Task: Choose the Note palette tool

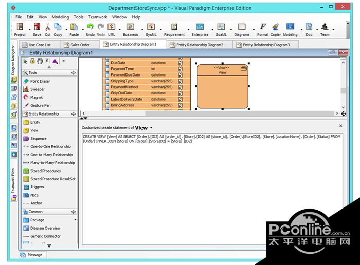Action: [31, 195]
